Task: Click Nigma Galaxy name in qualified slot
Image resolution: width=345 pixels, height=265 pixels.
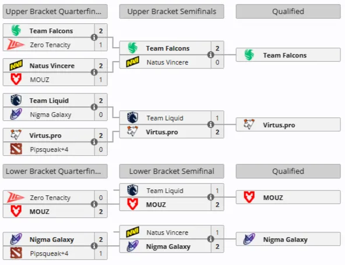Action: [x=286, y=239]
